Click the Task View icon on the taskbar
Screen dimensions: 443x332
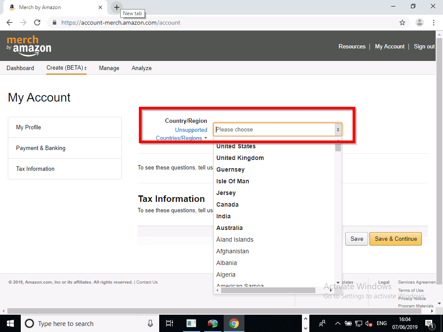coord(169,323)
